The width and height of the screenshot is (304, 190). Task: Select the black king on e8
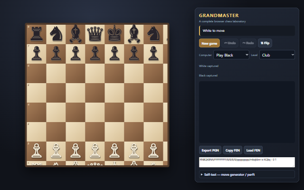click(x=114, y=34)
